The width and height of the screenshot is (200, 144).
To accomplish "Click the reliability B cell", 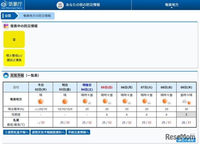I will pos(186,115).
